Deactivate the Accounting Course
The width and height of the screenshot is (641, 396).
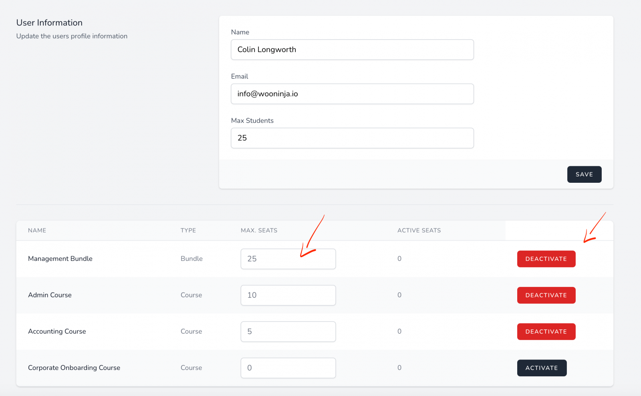(546, 331)
